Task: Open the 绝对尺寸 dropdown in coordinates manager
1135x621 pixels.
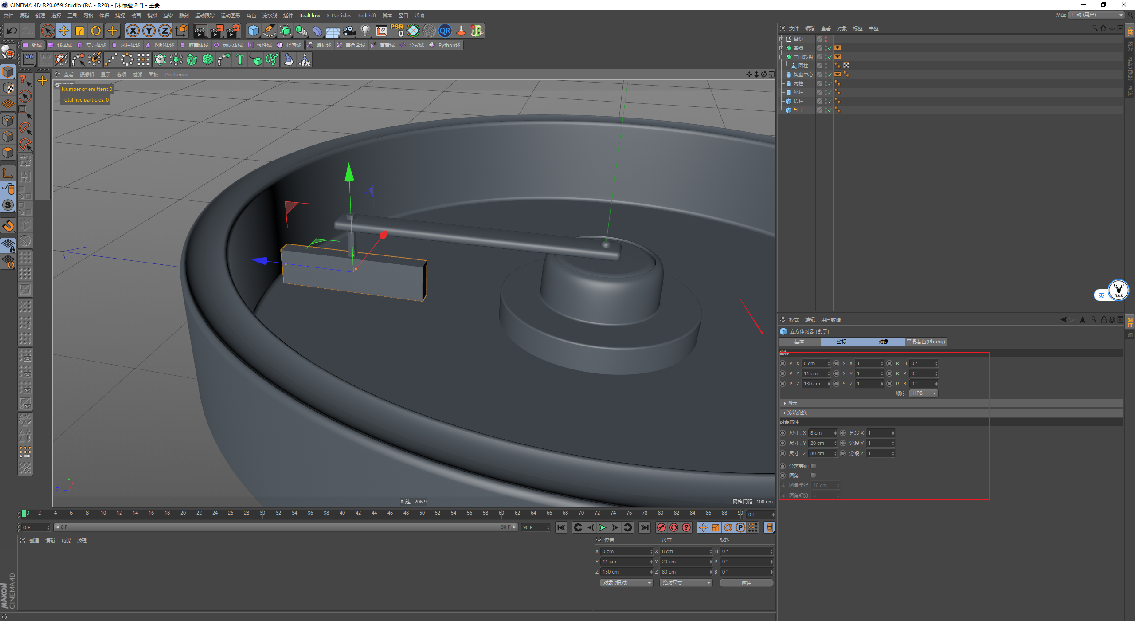Action: point(685,582)
